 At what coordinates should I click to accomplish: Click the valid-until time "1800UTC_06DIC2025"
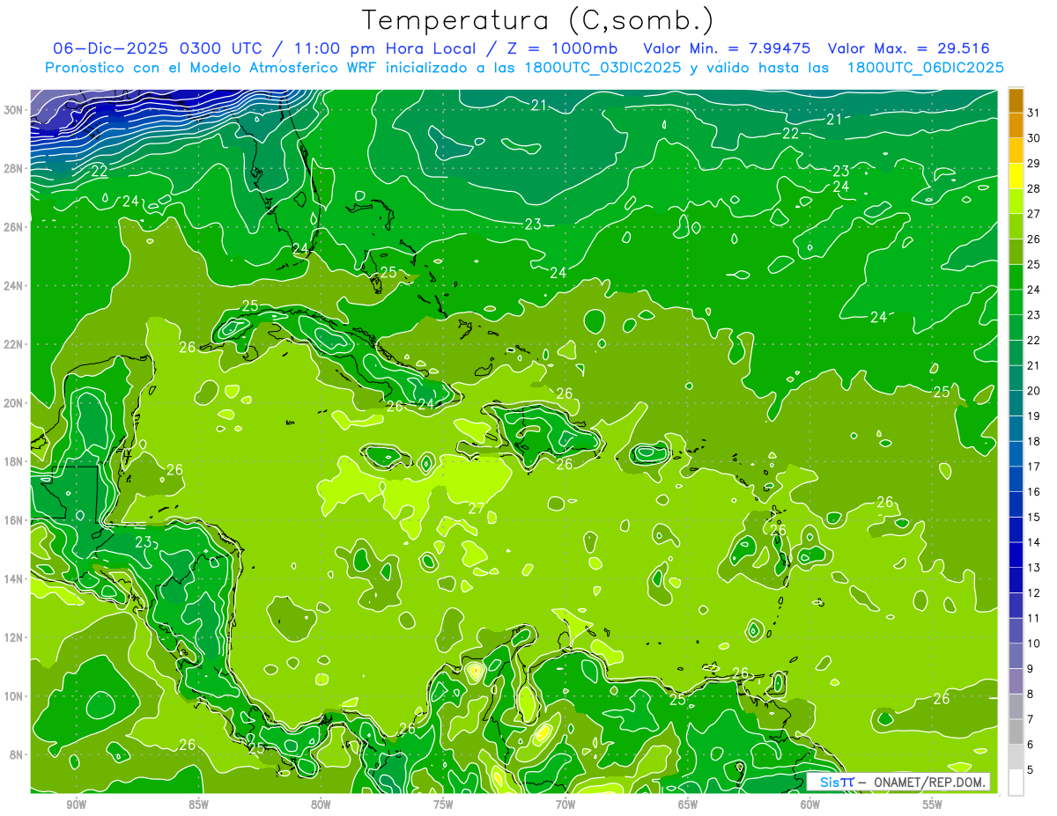[x=925, y=68]
